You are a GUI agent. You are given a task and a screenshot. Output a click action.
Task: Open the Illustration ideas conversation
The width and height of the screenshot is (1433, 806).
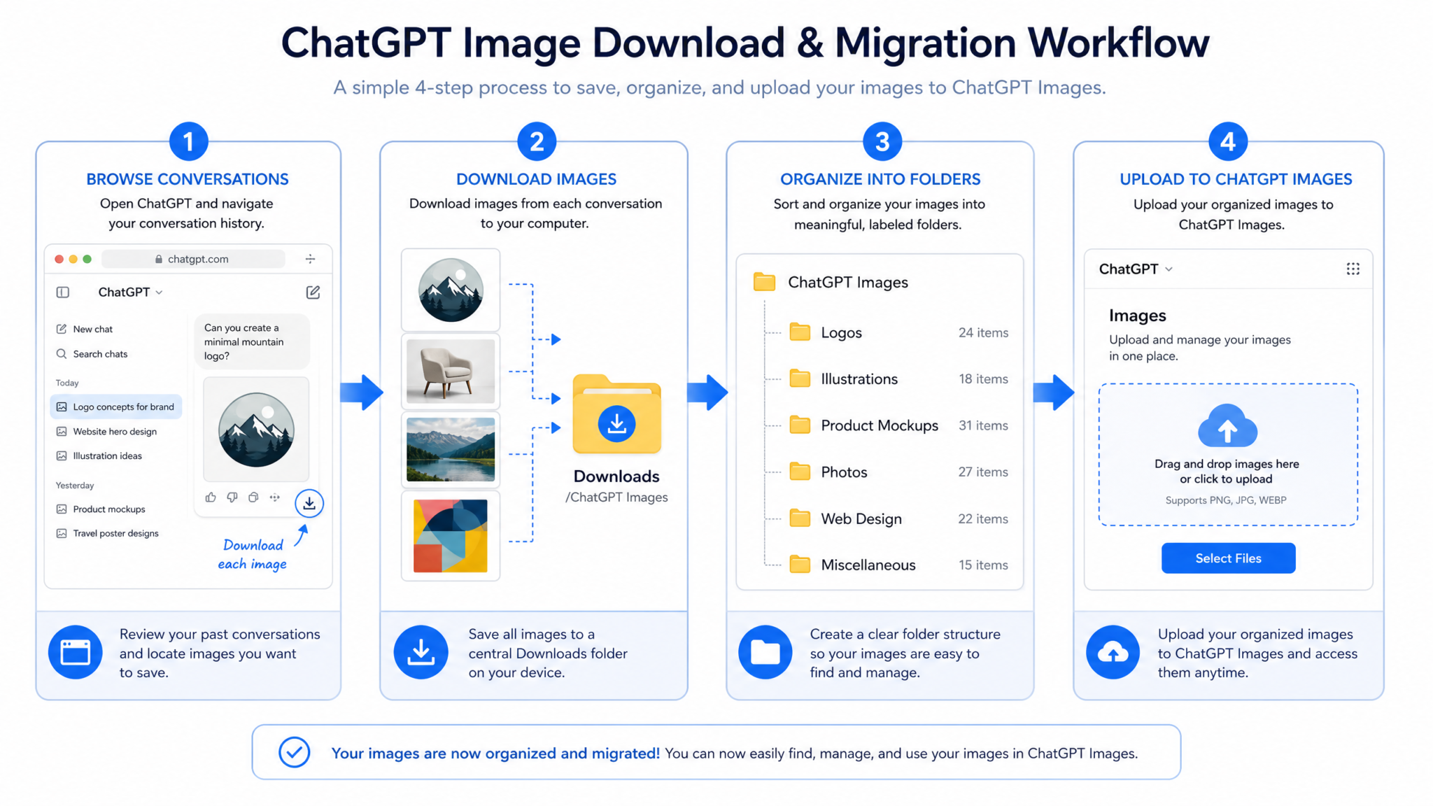tap(99, 456)
